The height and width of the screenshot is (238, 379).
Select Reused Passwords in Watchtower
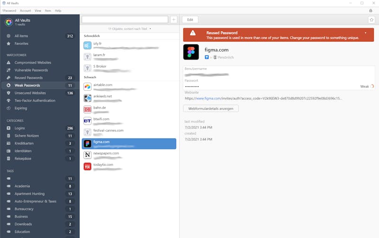pyautogui.click(x=40, y=78)
